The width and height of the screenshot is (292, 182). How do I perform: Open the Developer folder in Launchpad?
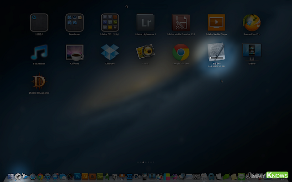pos(74,22)
